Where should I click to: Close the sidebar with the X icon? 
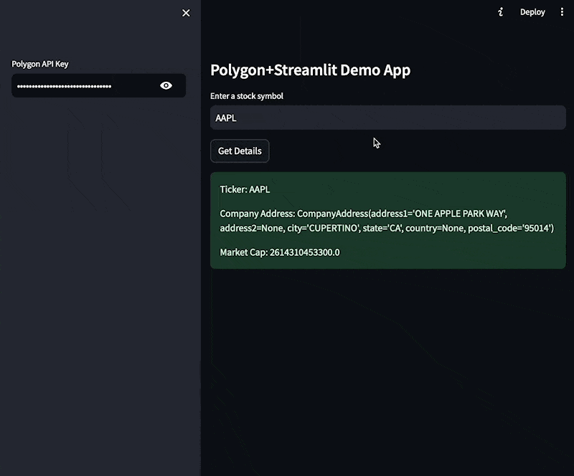(187, 13)
